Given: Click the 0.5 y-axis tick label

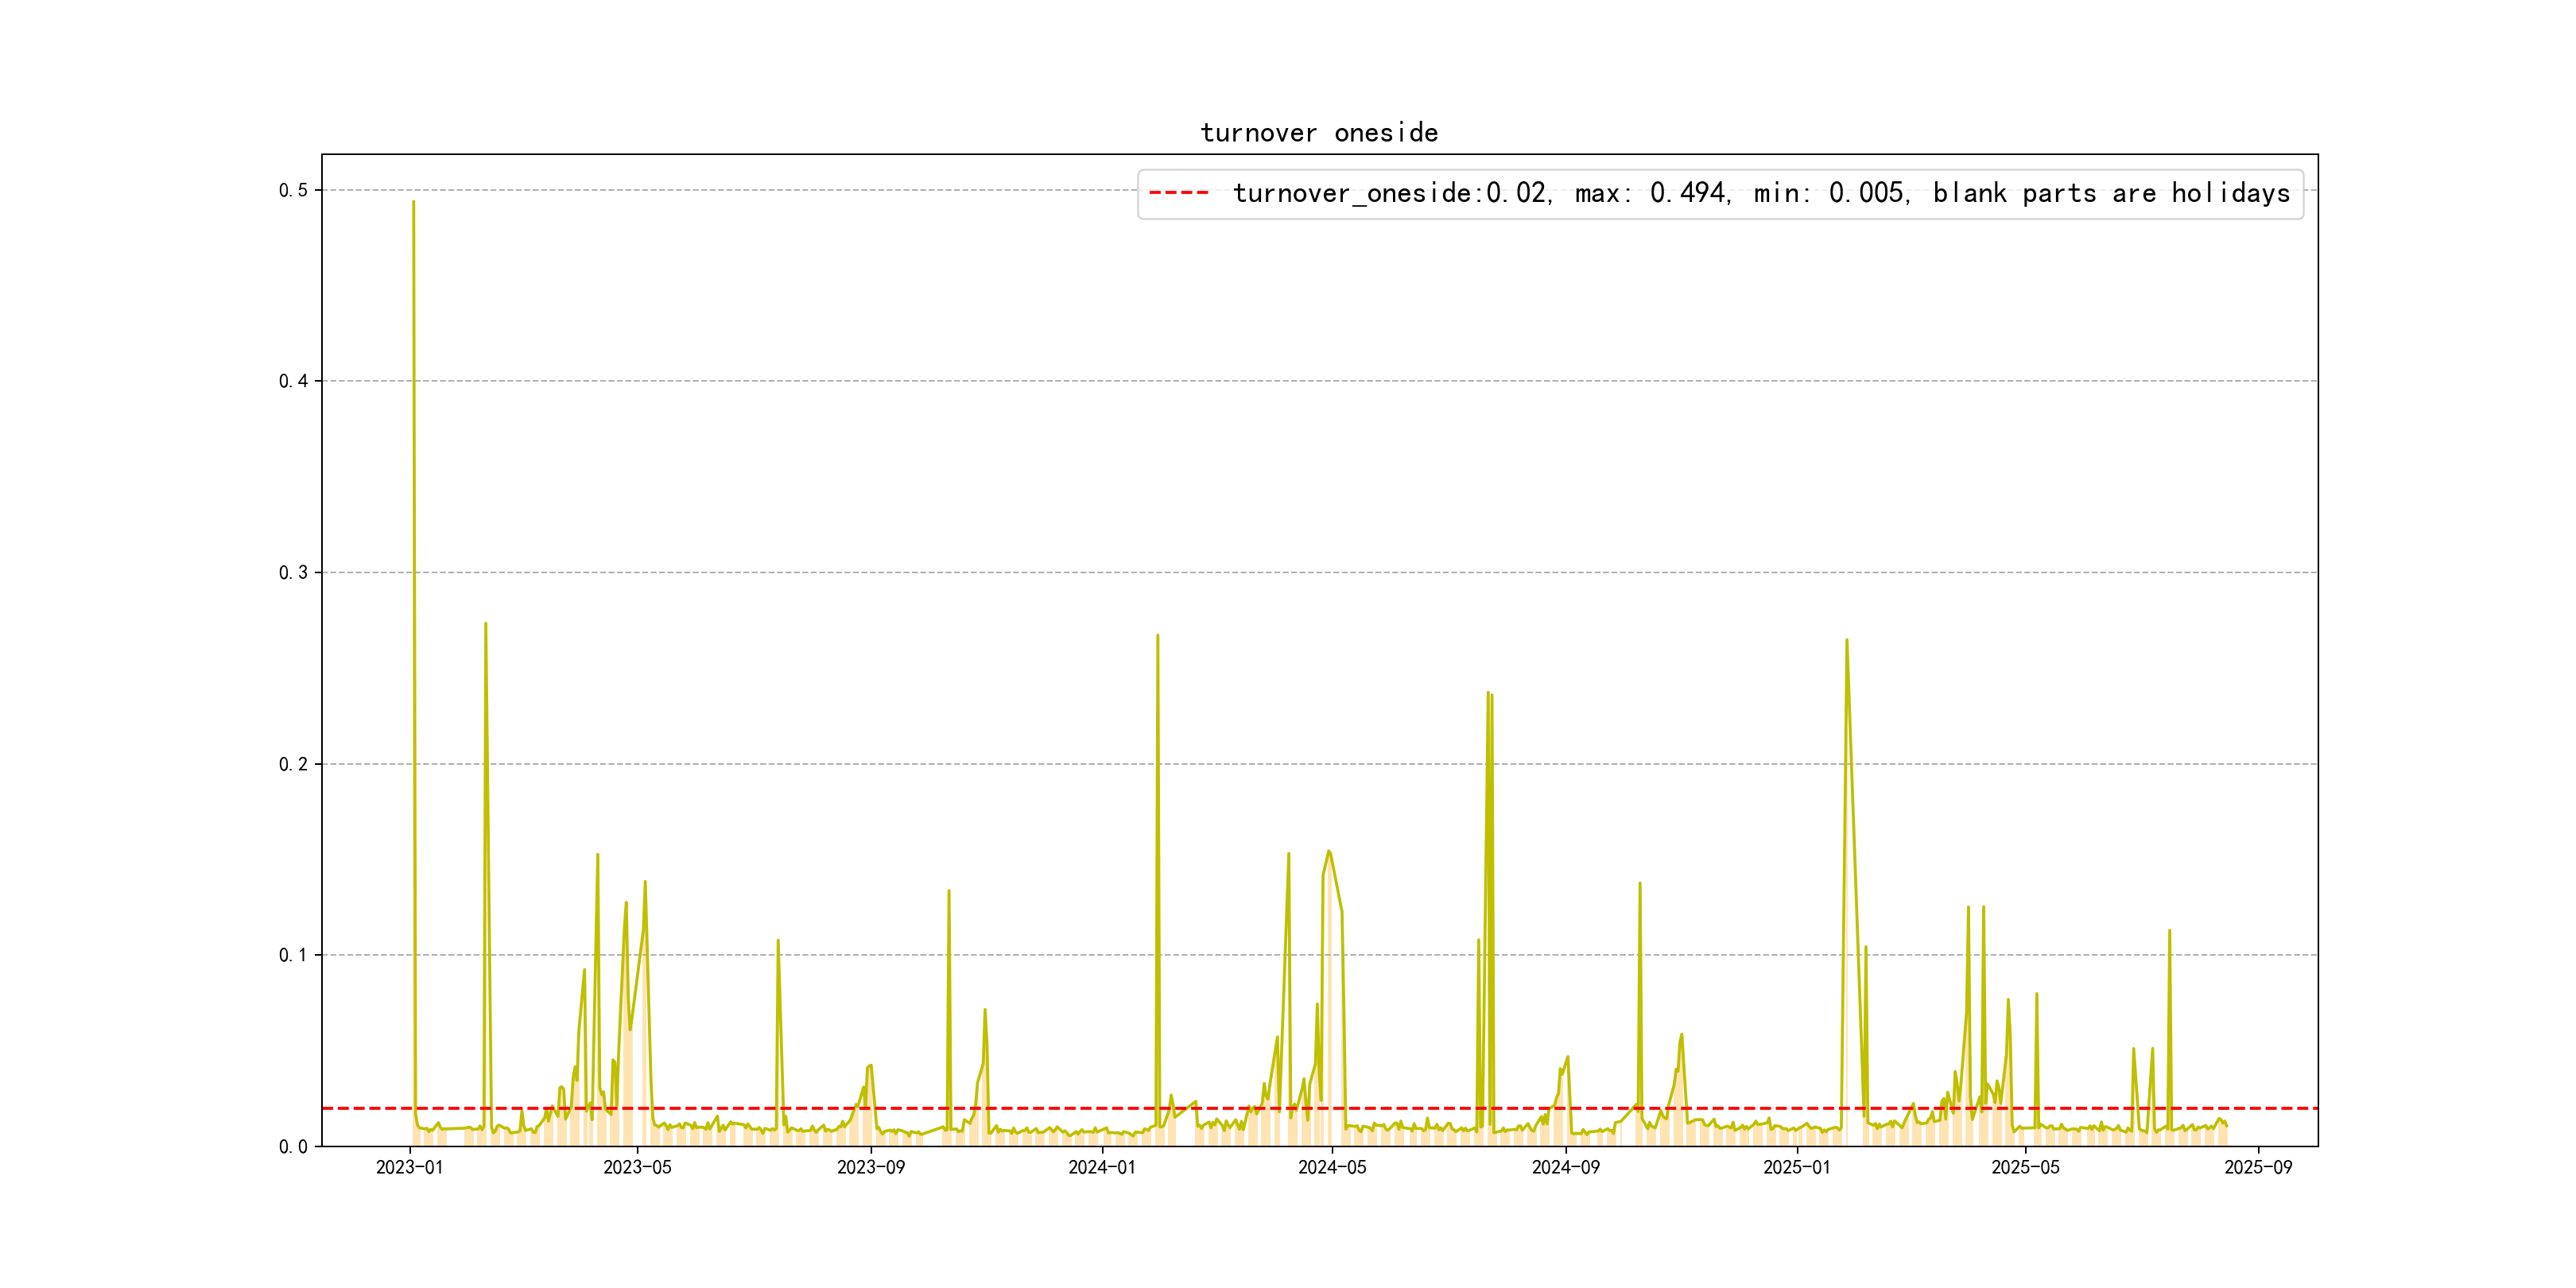Looking at the screenshot, I should 293,190.
